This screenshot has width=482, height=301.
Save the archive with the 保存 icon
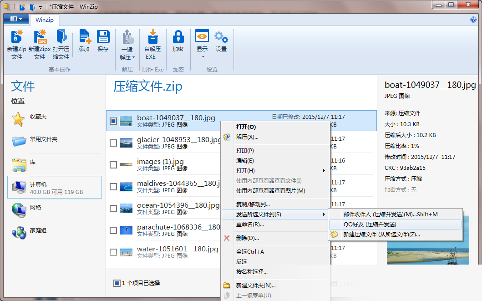[x=103, y=37]
